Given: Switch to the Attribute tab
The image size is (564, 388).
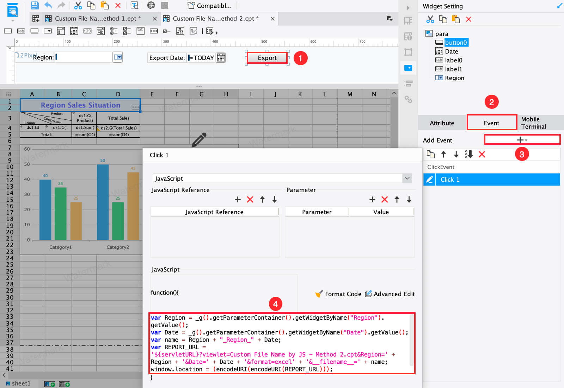Looking at the screenshot, I should tap(442, 123).
